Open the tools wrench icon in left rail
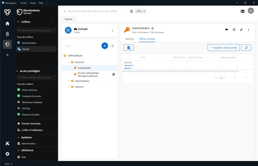The width and height of the screenshot is (258, 166). (7, 143)
